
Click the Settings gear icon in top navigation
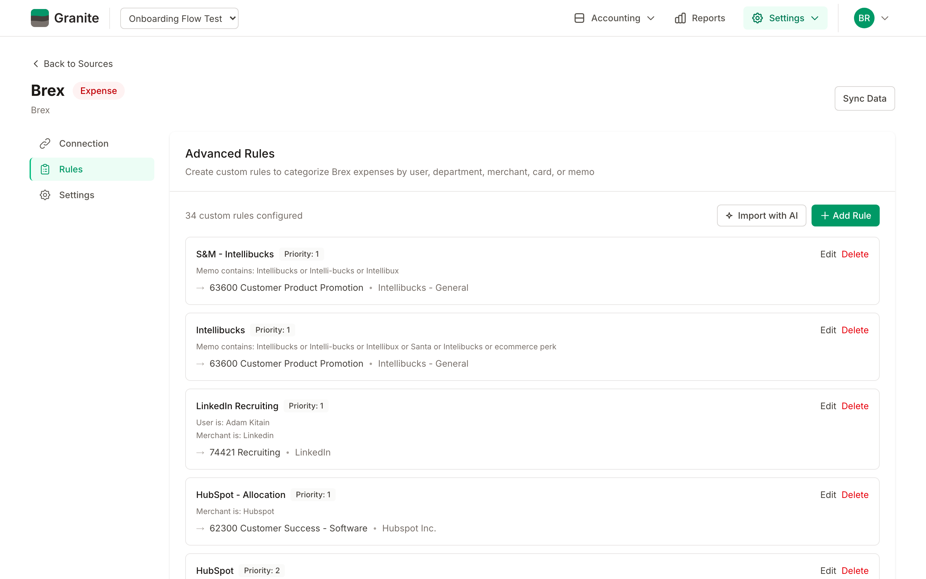[757, 18]
